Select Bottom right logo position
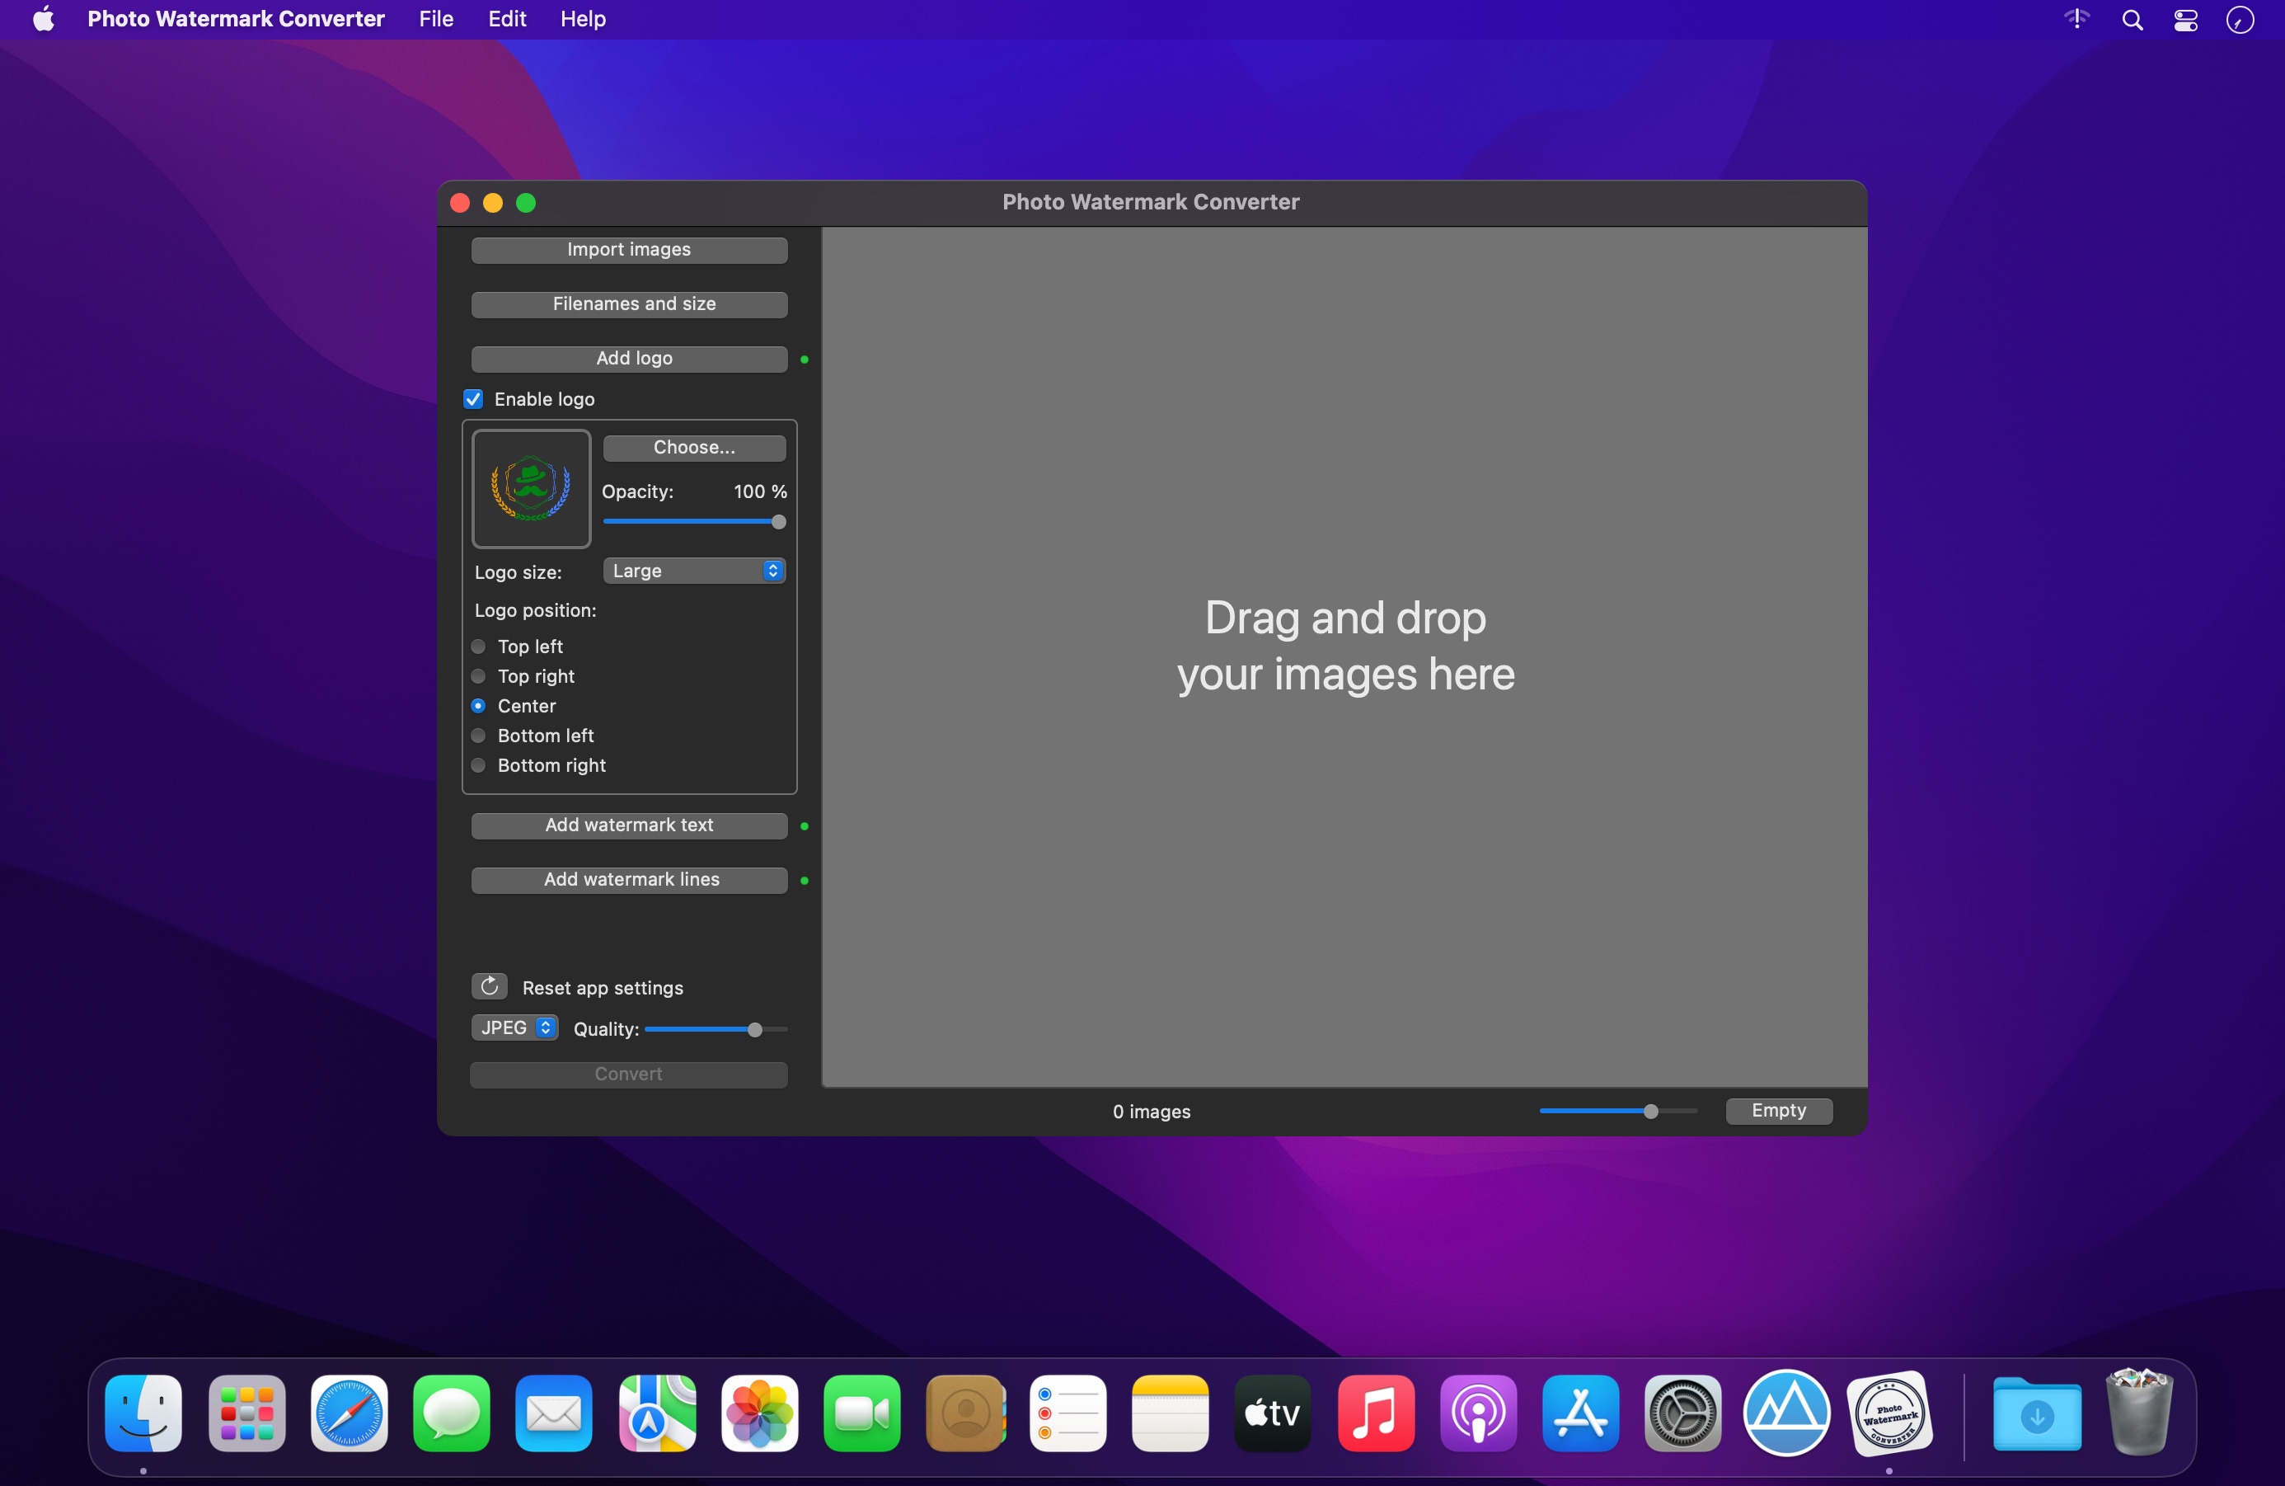The image size is (2285, 1486). (x=478, y=765)
